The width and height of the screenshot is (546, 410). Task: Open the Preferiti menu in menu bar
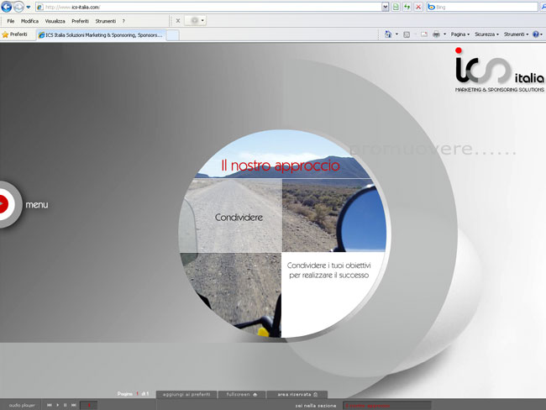point(80,21)
